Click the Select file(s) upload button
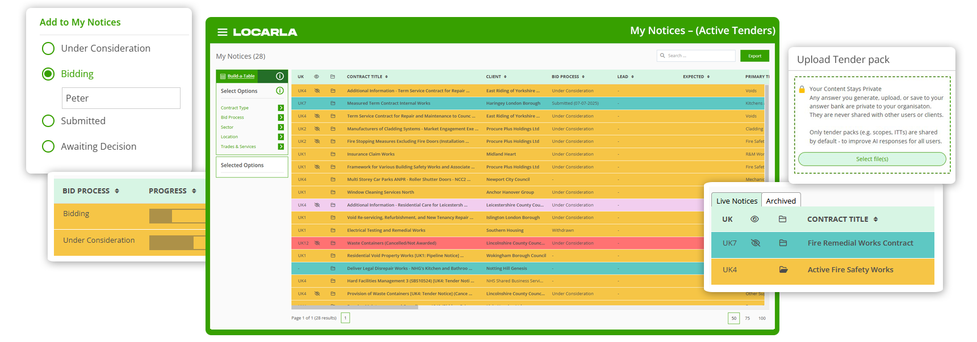The height and width of the screenshot is (342, 977). click(x=872, y=159)
